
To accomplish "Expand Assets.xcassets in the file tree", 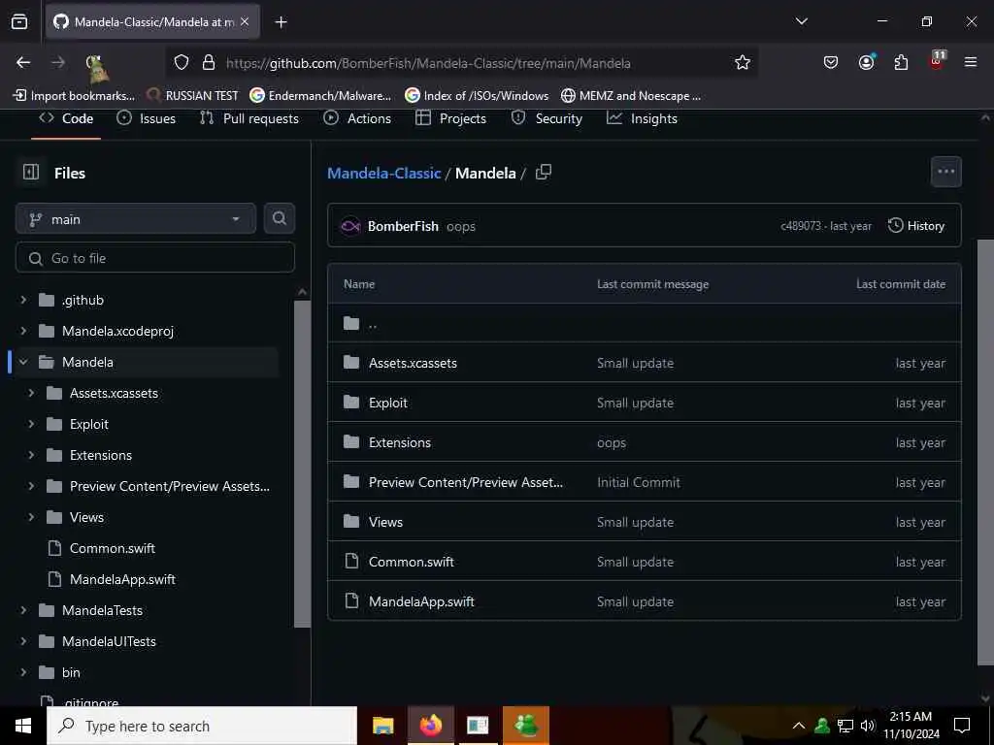I will tap(31, 393).
